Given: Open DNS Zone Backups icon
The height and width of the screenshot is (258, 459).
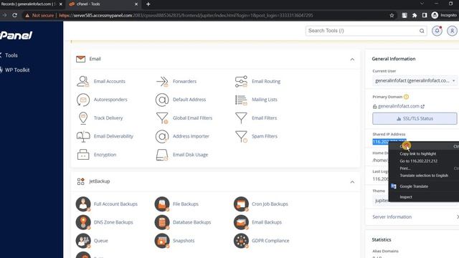Looking at the screenshot, I should pos(83,222).
